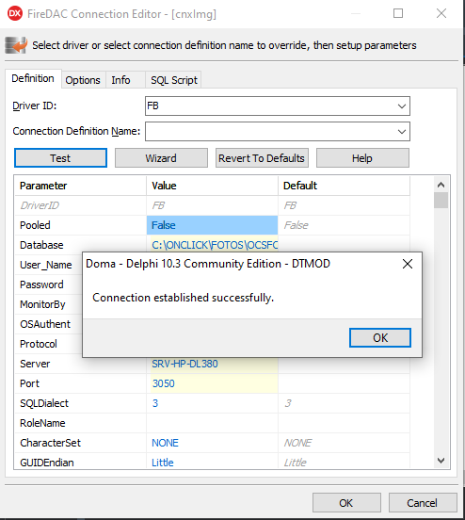Viewport: 465px width, 520px height.
Task: Close the FireDAC Connection Editor window
Action: pyautogui.click(x=441, y=13)
